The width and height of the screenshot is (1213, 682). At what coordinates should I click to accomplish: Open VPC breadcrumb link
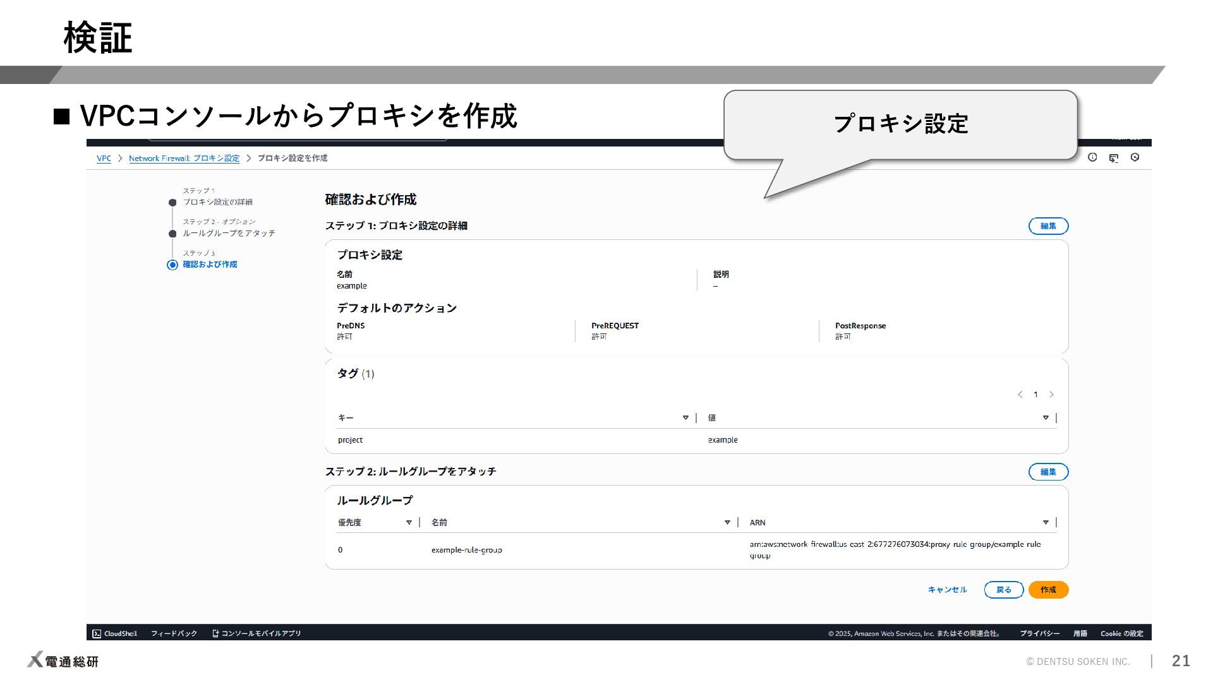pos(104,159)
